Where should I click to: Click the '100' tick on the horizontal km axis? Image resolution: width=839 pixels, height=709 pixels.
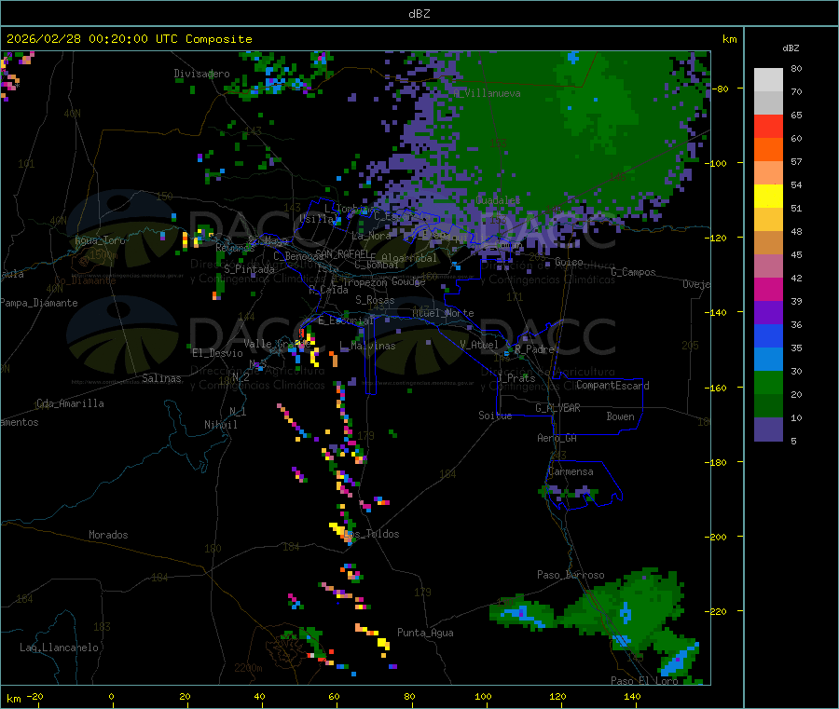483,696
